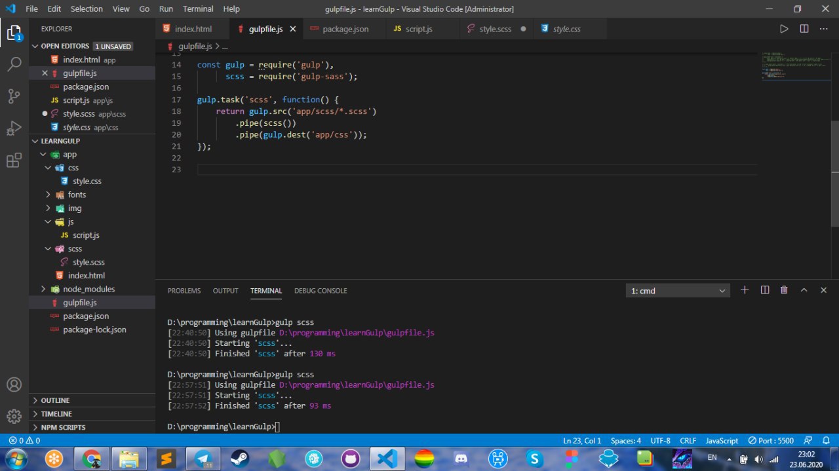Screen dimensions: 839x471
Task: Open the File menu
Action: 31,9
